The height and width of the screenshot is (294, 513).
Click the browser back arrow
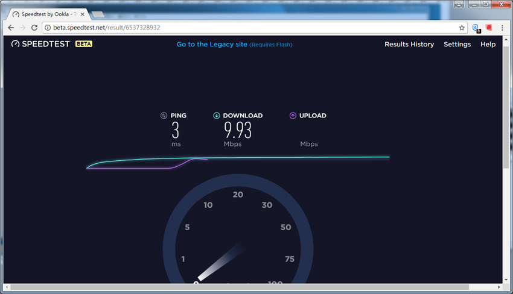click(11, 28)
